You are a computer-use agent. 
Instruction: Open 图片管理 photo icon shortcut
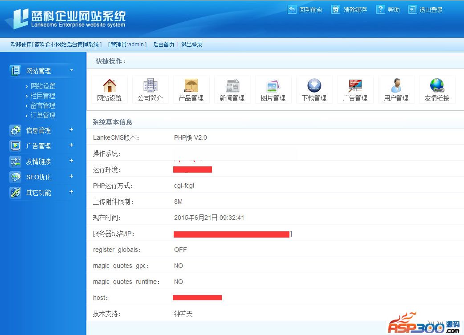click(x=273, y=85)
